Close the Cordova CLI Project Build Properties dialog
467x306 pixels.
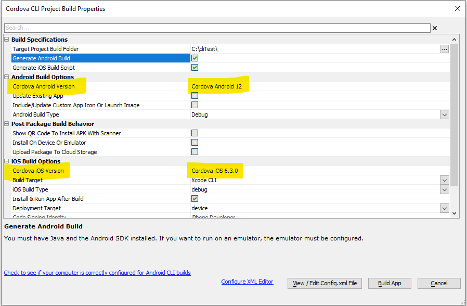(x=458, y=8)
